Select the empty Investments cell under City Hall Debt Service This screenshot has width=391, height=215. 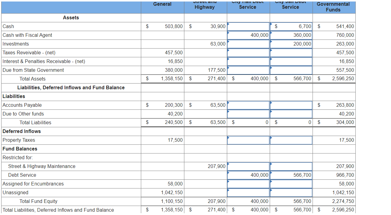click(248, 44)
